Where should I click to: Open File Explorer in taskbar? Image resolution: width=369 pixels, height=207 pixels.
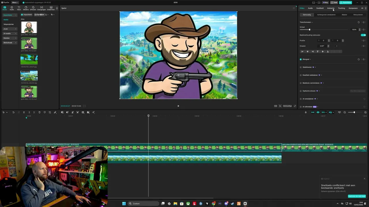click(x=175, y=204)
